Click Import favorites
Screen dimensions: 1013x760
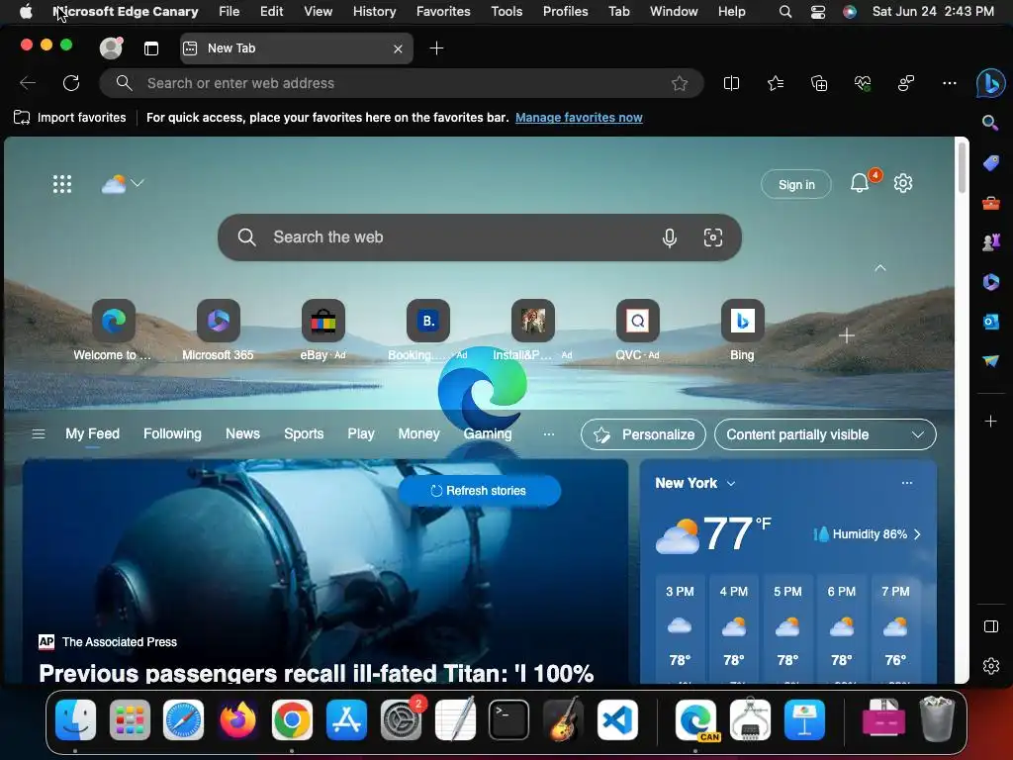coord(70,118)
